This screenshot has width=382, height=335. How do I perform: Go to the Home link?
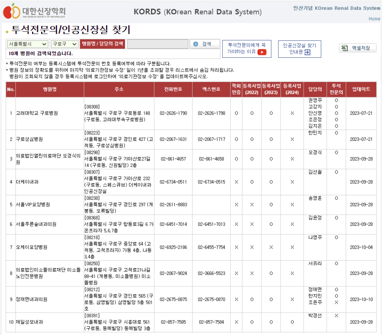[374, 19]
